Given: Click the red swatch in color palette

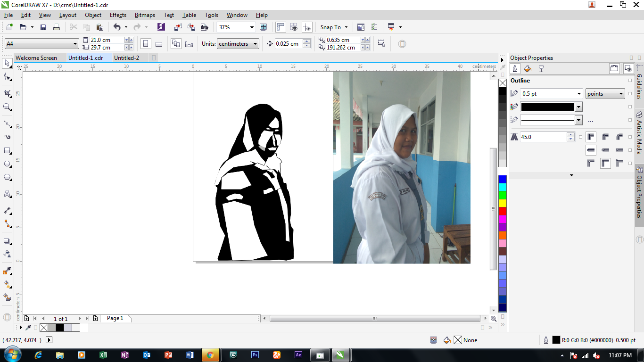Looking at the screenshot, I should [x=503, y=211].
